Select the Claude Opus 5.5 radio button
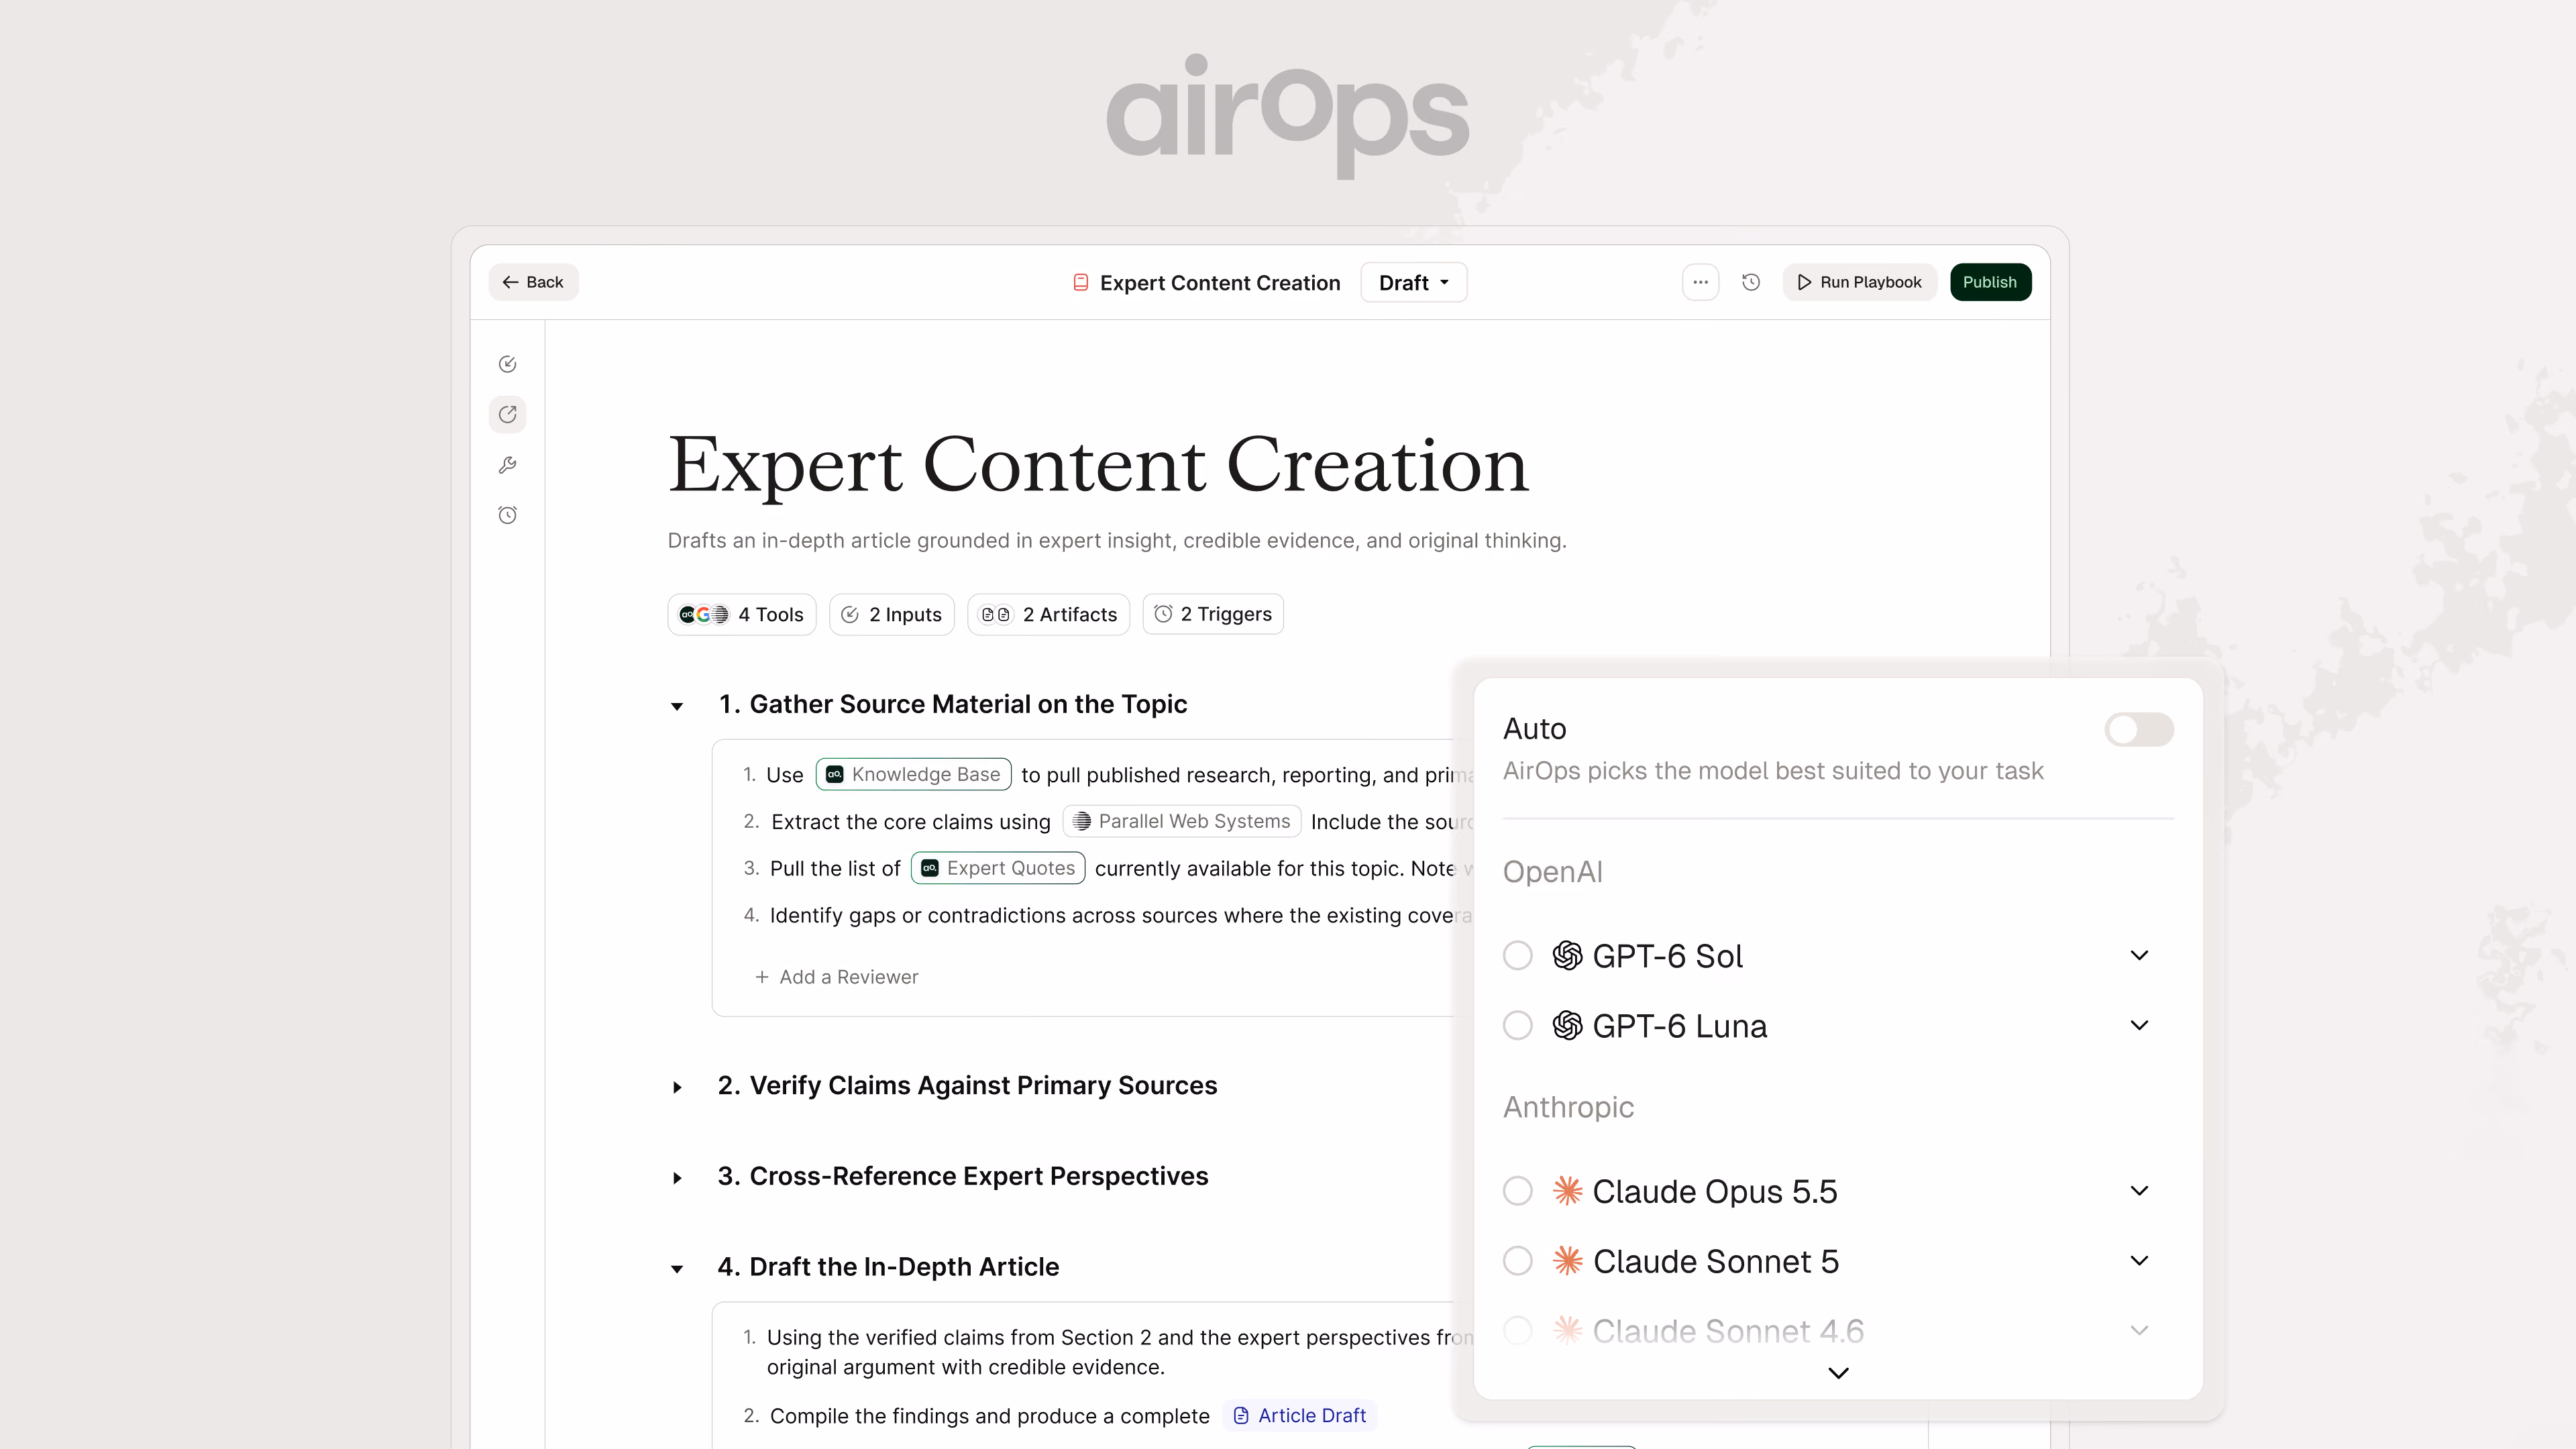This screenshot has width=2576, height=1449. (x=1517, y=1191)
